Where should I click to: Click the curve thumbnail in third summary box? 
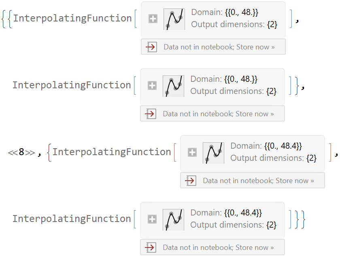click(213, 153)
